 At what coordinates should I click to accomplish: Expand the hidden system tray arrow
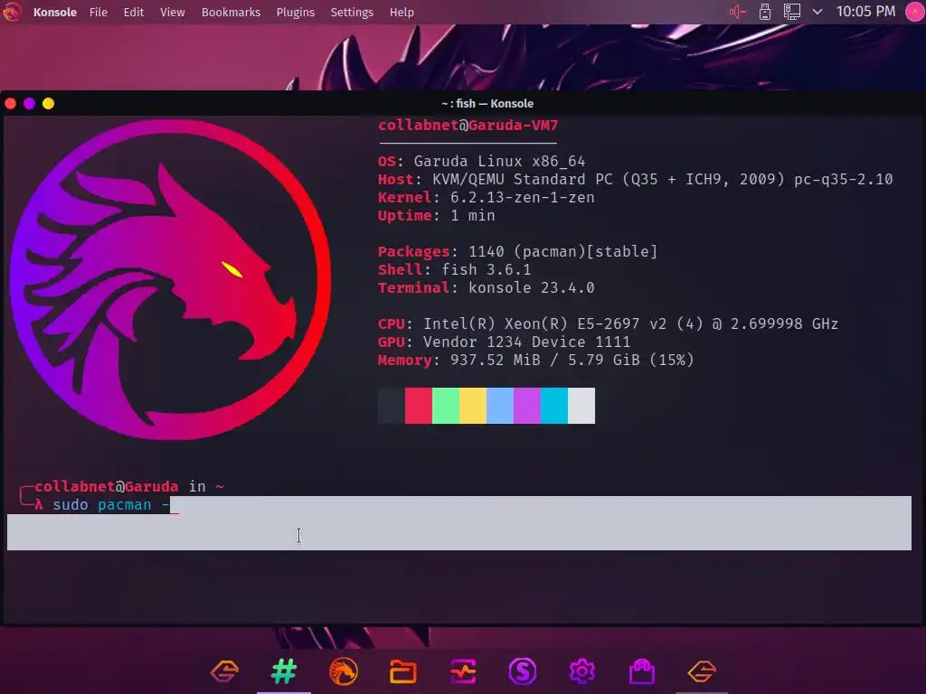(817, 12)
